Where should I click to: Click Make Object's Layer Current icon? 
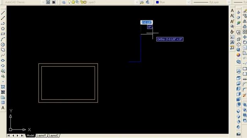coord(142,2)
